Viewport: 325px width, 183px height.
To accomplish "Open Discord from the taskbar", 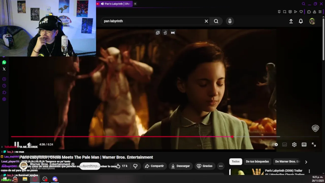I will point(55,179).
